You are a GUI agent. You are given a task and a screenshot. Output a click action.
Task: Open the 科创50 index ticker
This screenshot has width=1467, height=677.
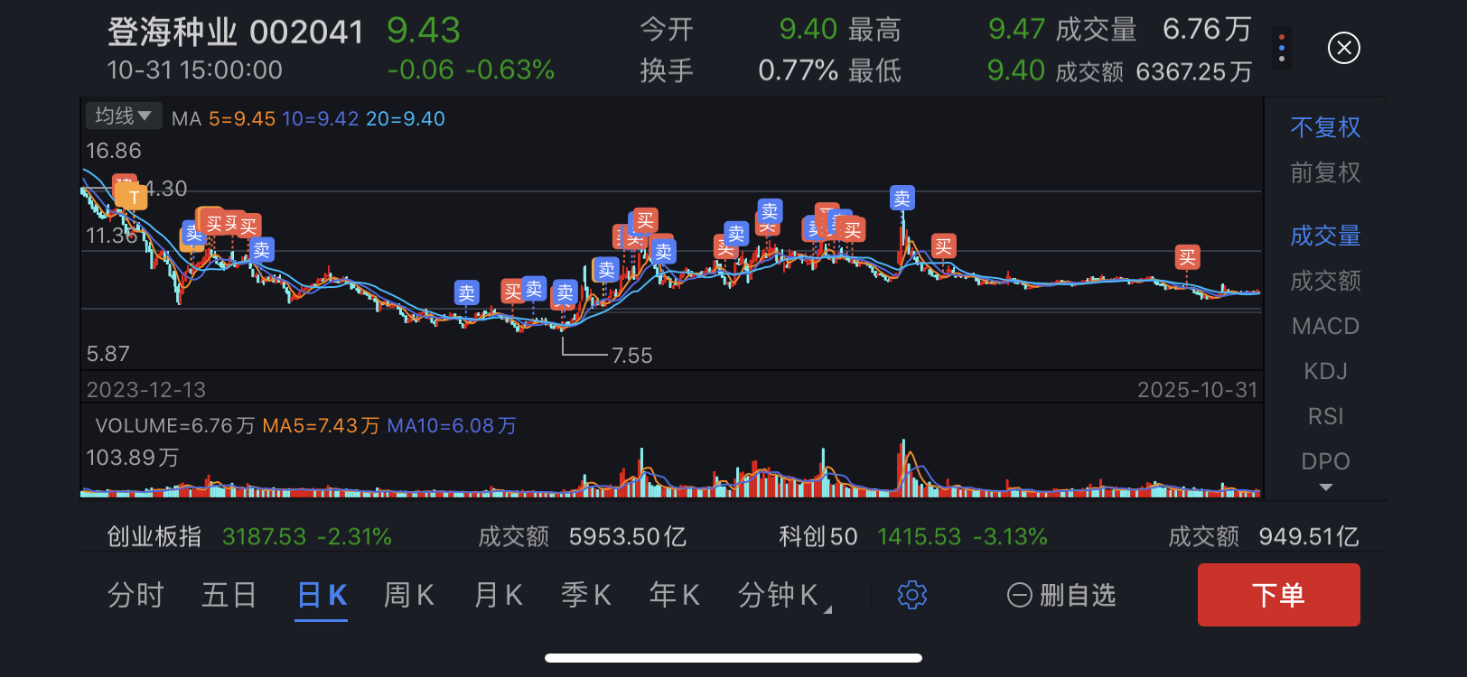(913, 537)
